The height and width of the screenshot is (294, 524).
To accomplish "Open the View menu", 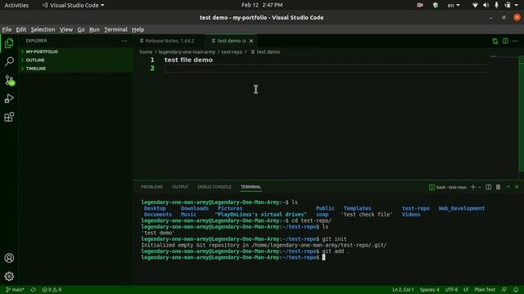I will (66, 29).
